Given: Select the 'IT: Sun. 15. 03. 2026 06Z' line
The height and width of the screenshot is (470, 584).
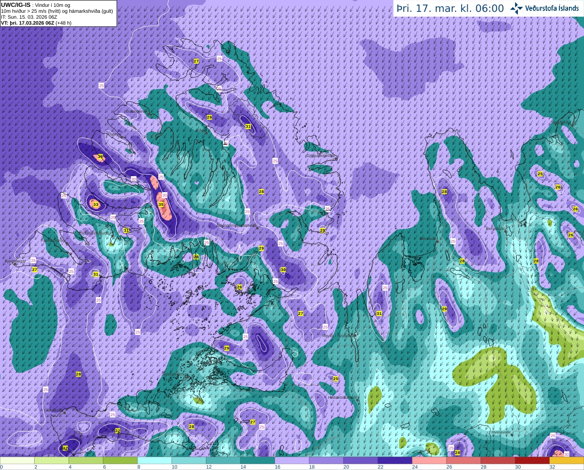Looking at the screenshot, I should (x=29, y=17).
